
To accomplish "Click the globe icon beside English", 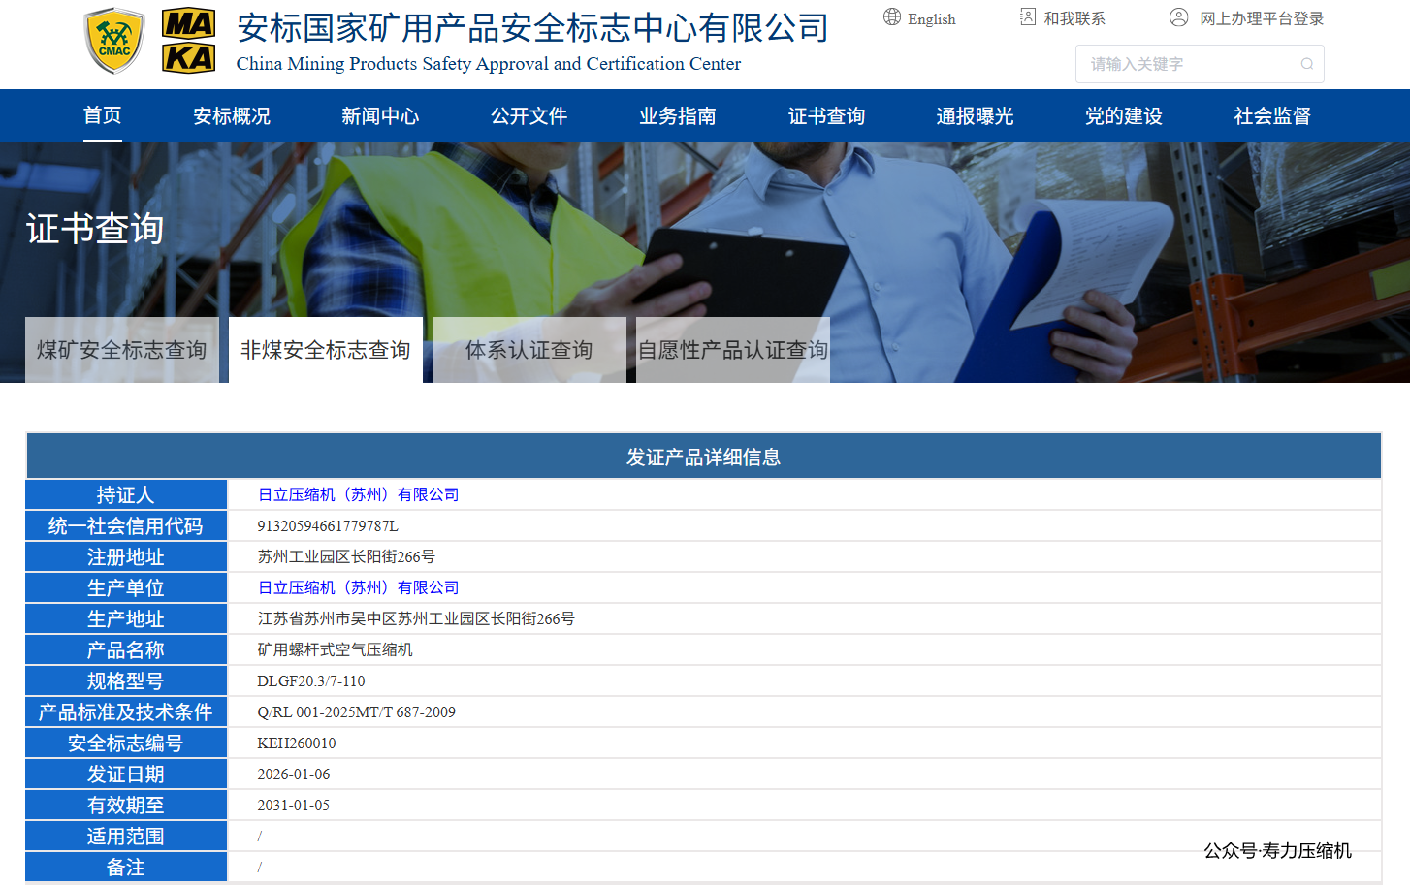I will pos(892,17).
